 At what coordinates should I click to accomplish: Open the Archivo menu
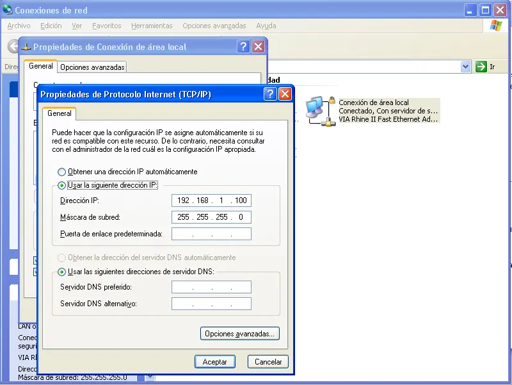tap(19, 26)
